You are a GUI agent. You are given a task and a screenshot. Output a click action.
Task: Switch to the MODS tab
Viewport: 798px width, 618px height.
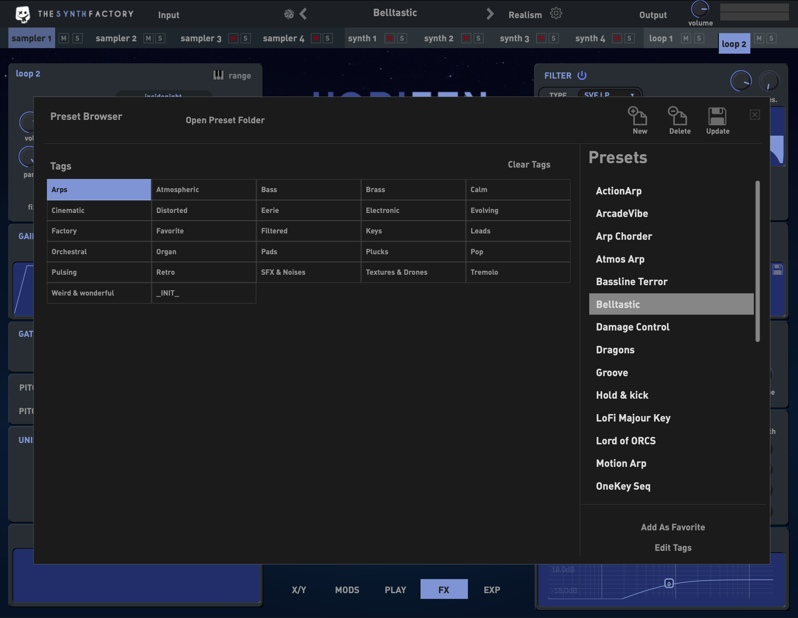pyautogui.click(x=347, y=589)
